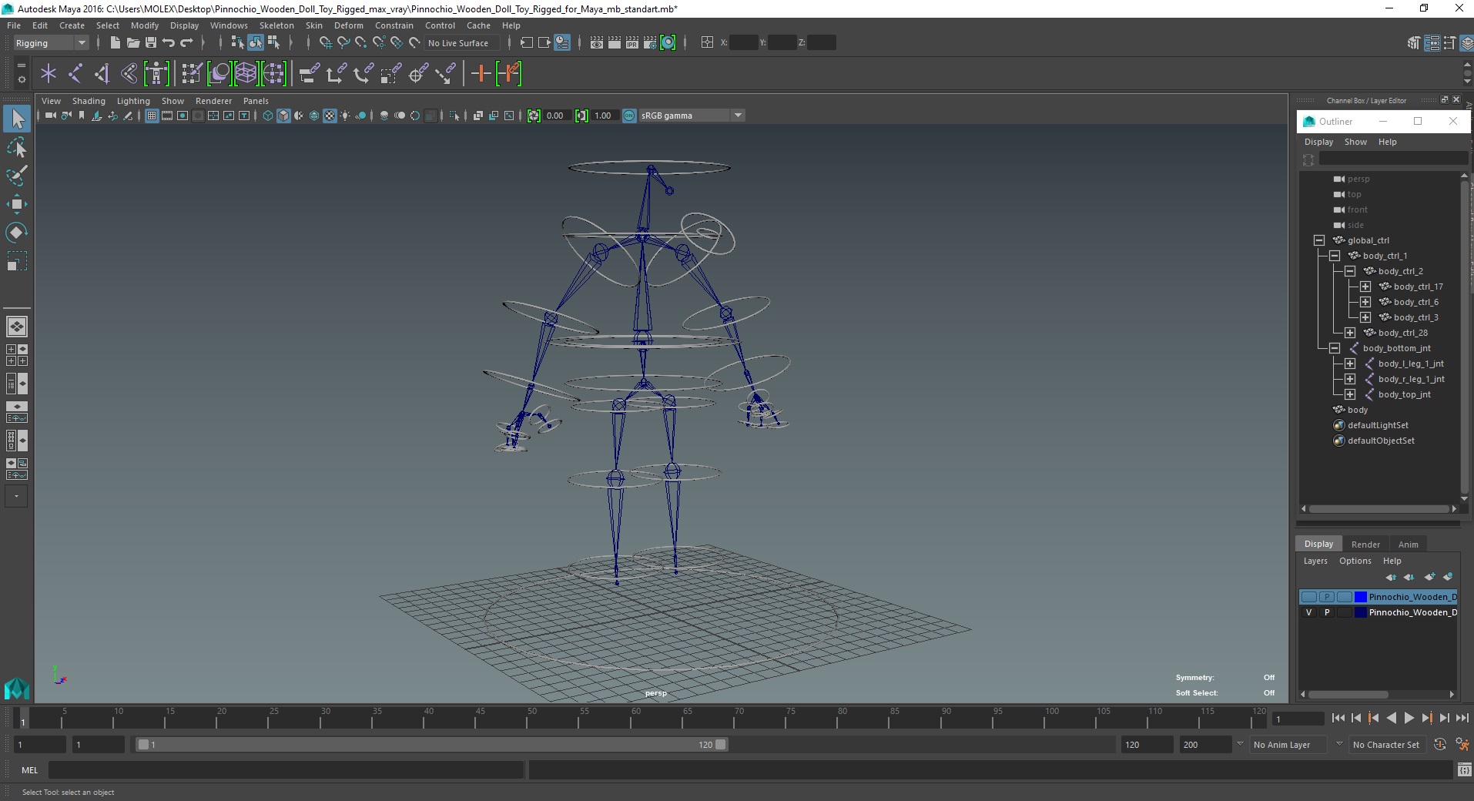Click the New Scene icon

point(115,43)
